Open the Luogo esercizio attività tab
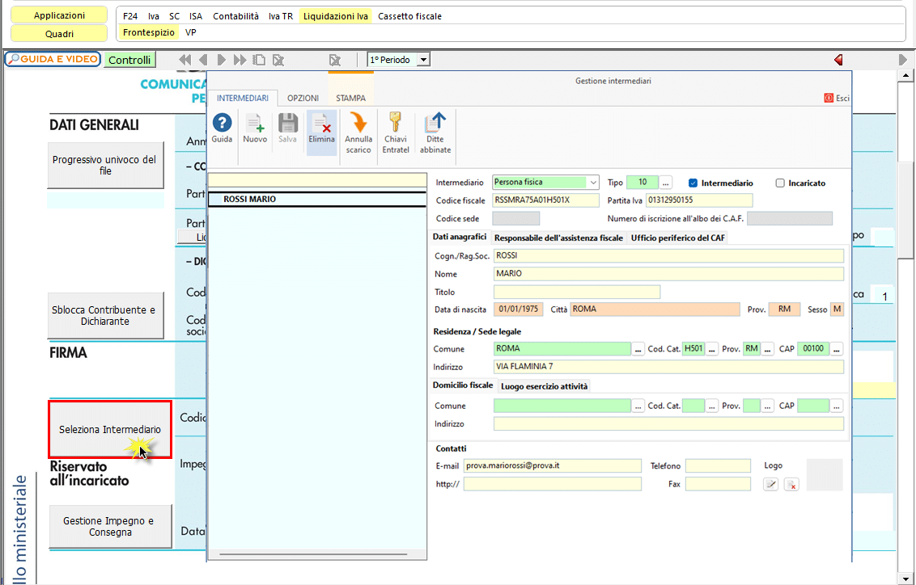 click(544, 386)
